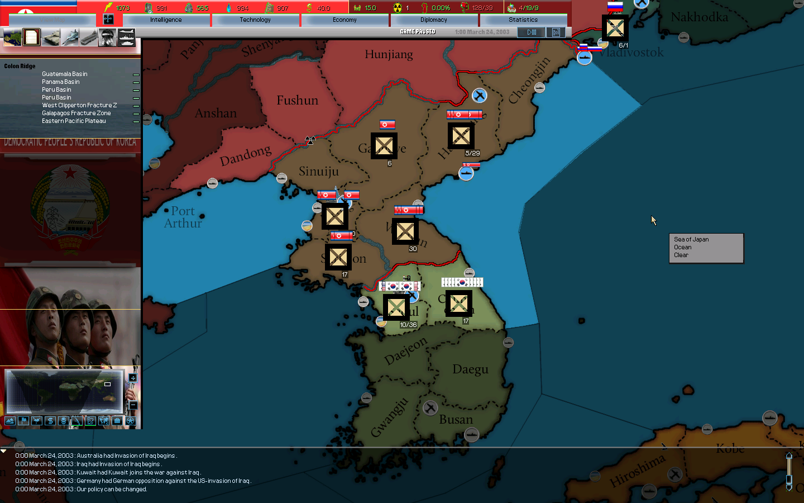Image resolution: width=804 pixels, height=503 pixels.
Task: Switch to the economic dollar map mode
Action: coord(50,421)
